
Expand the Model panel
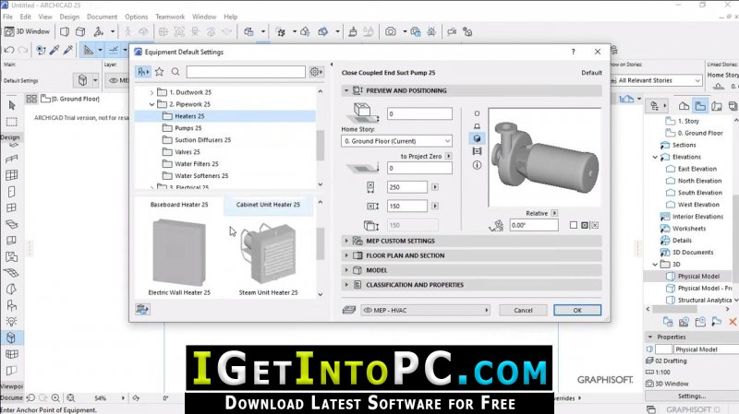pyautogui.click(x=346, y=270)
